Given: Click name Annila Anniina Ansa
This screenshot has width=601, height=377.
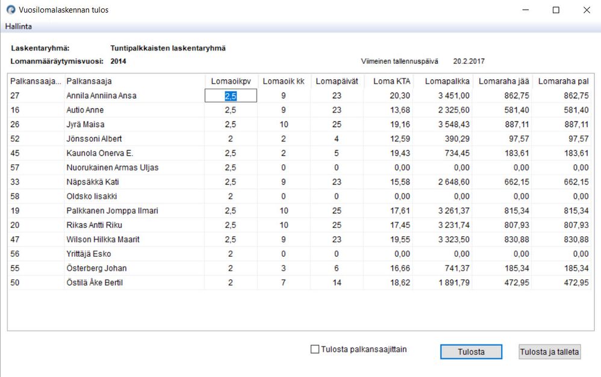Looking at the screenshot, I should pos(101,96).
